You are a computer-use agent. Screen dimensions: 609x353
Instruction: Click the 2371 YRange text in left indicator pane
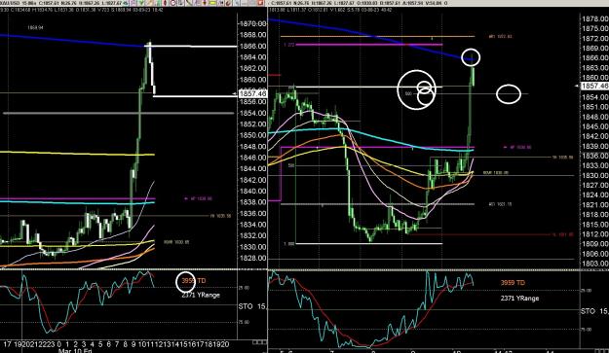tap(201, 295)
